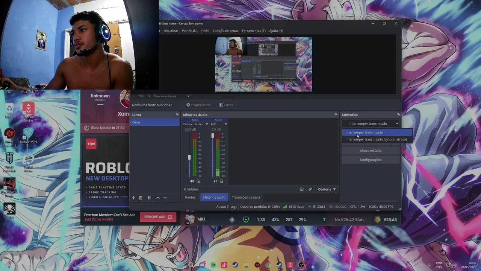Click the Propriedades button

click(198, 105)
